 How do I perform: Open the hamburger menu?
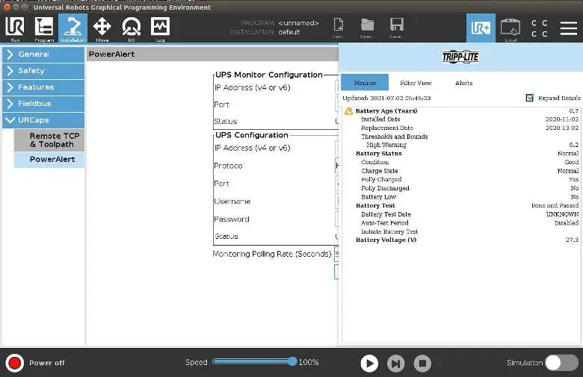click(569, 28)
